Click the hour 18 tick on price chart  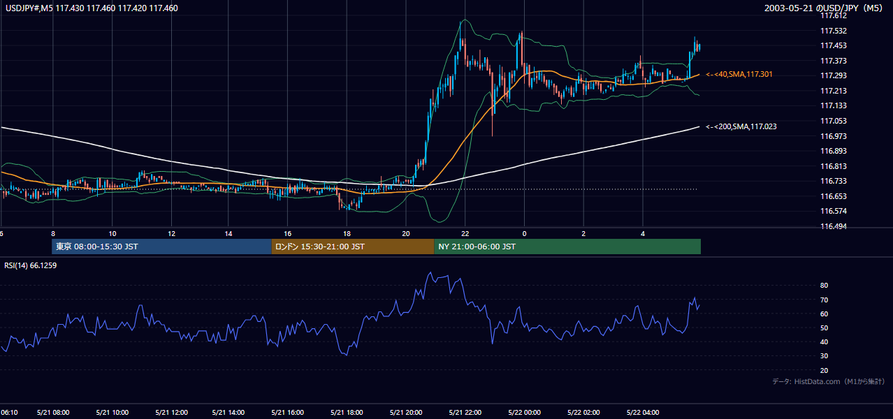(x=347, y=233)
